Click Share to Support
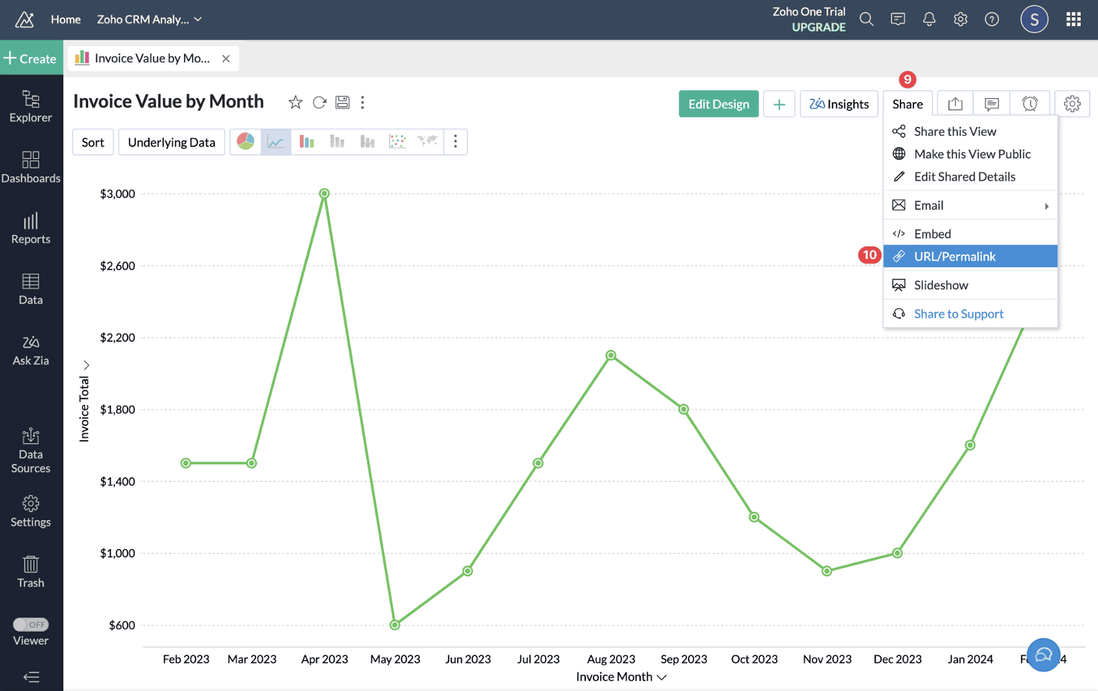1098x691 pixels. [970, 313]
